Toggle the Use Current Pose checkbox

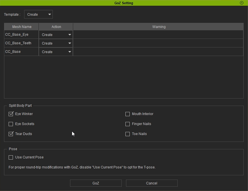coord(11,157)
